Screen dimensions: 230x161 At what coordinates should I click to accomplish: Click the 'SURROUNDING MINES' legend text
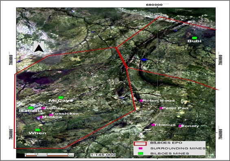[x=178, y=148]
